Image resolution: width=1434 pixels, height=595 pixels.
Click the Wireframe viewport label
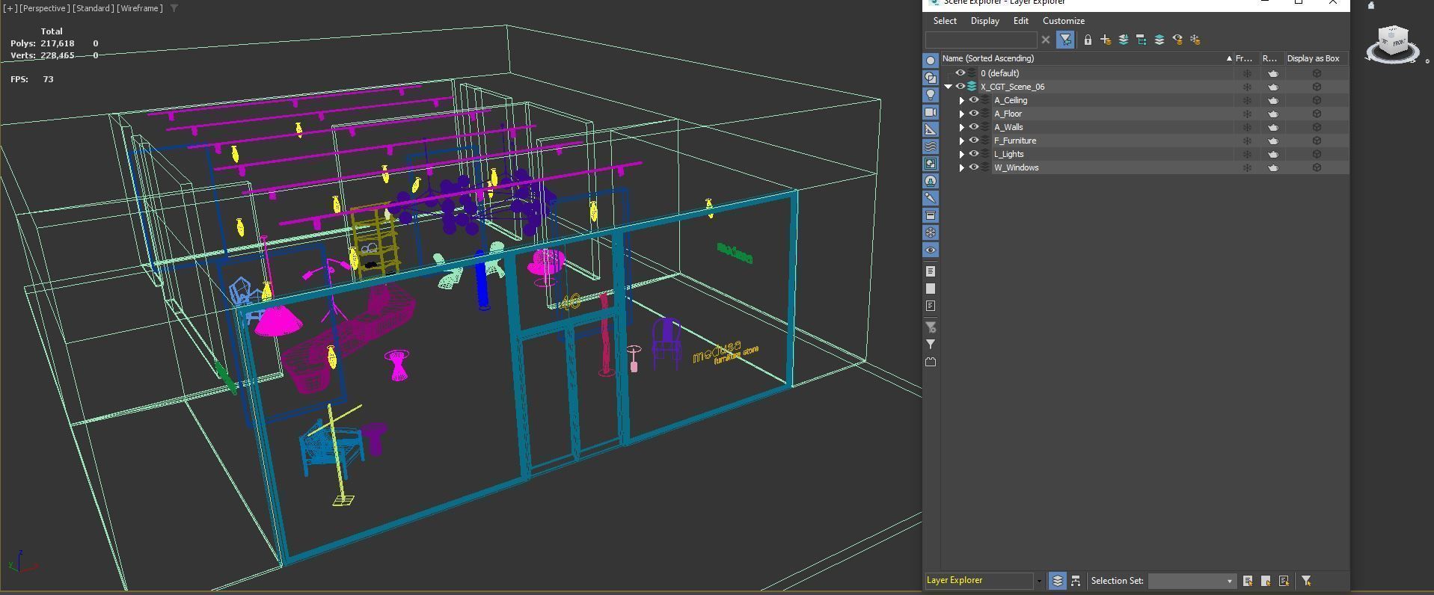click(x=140, y=8)
